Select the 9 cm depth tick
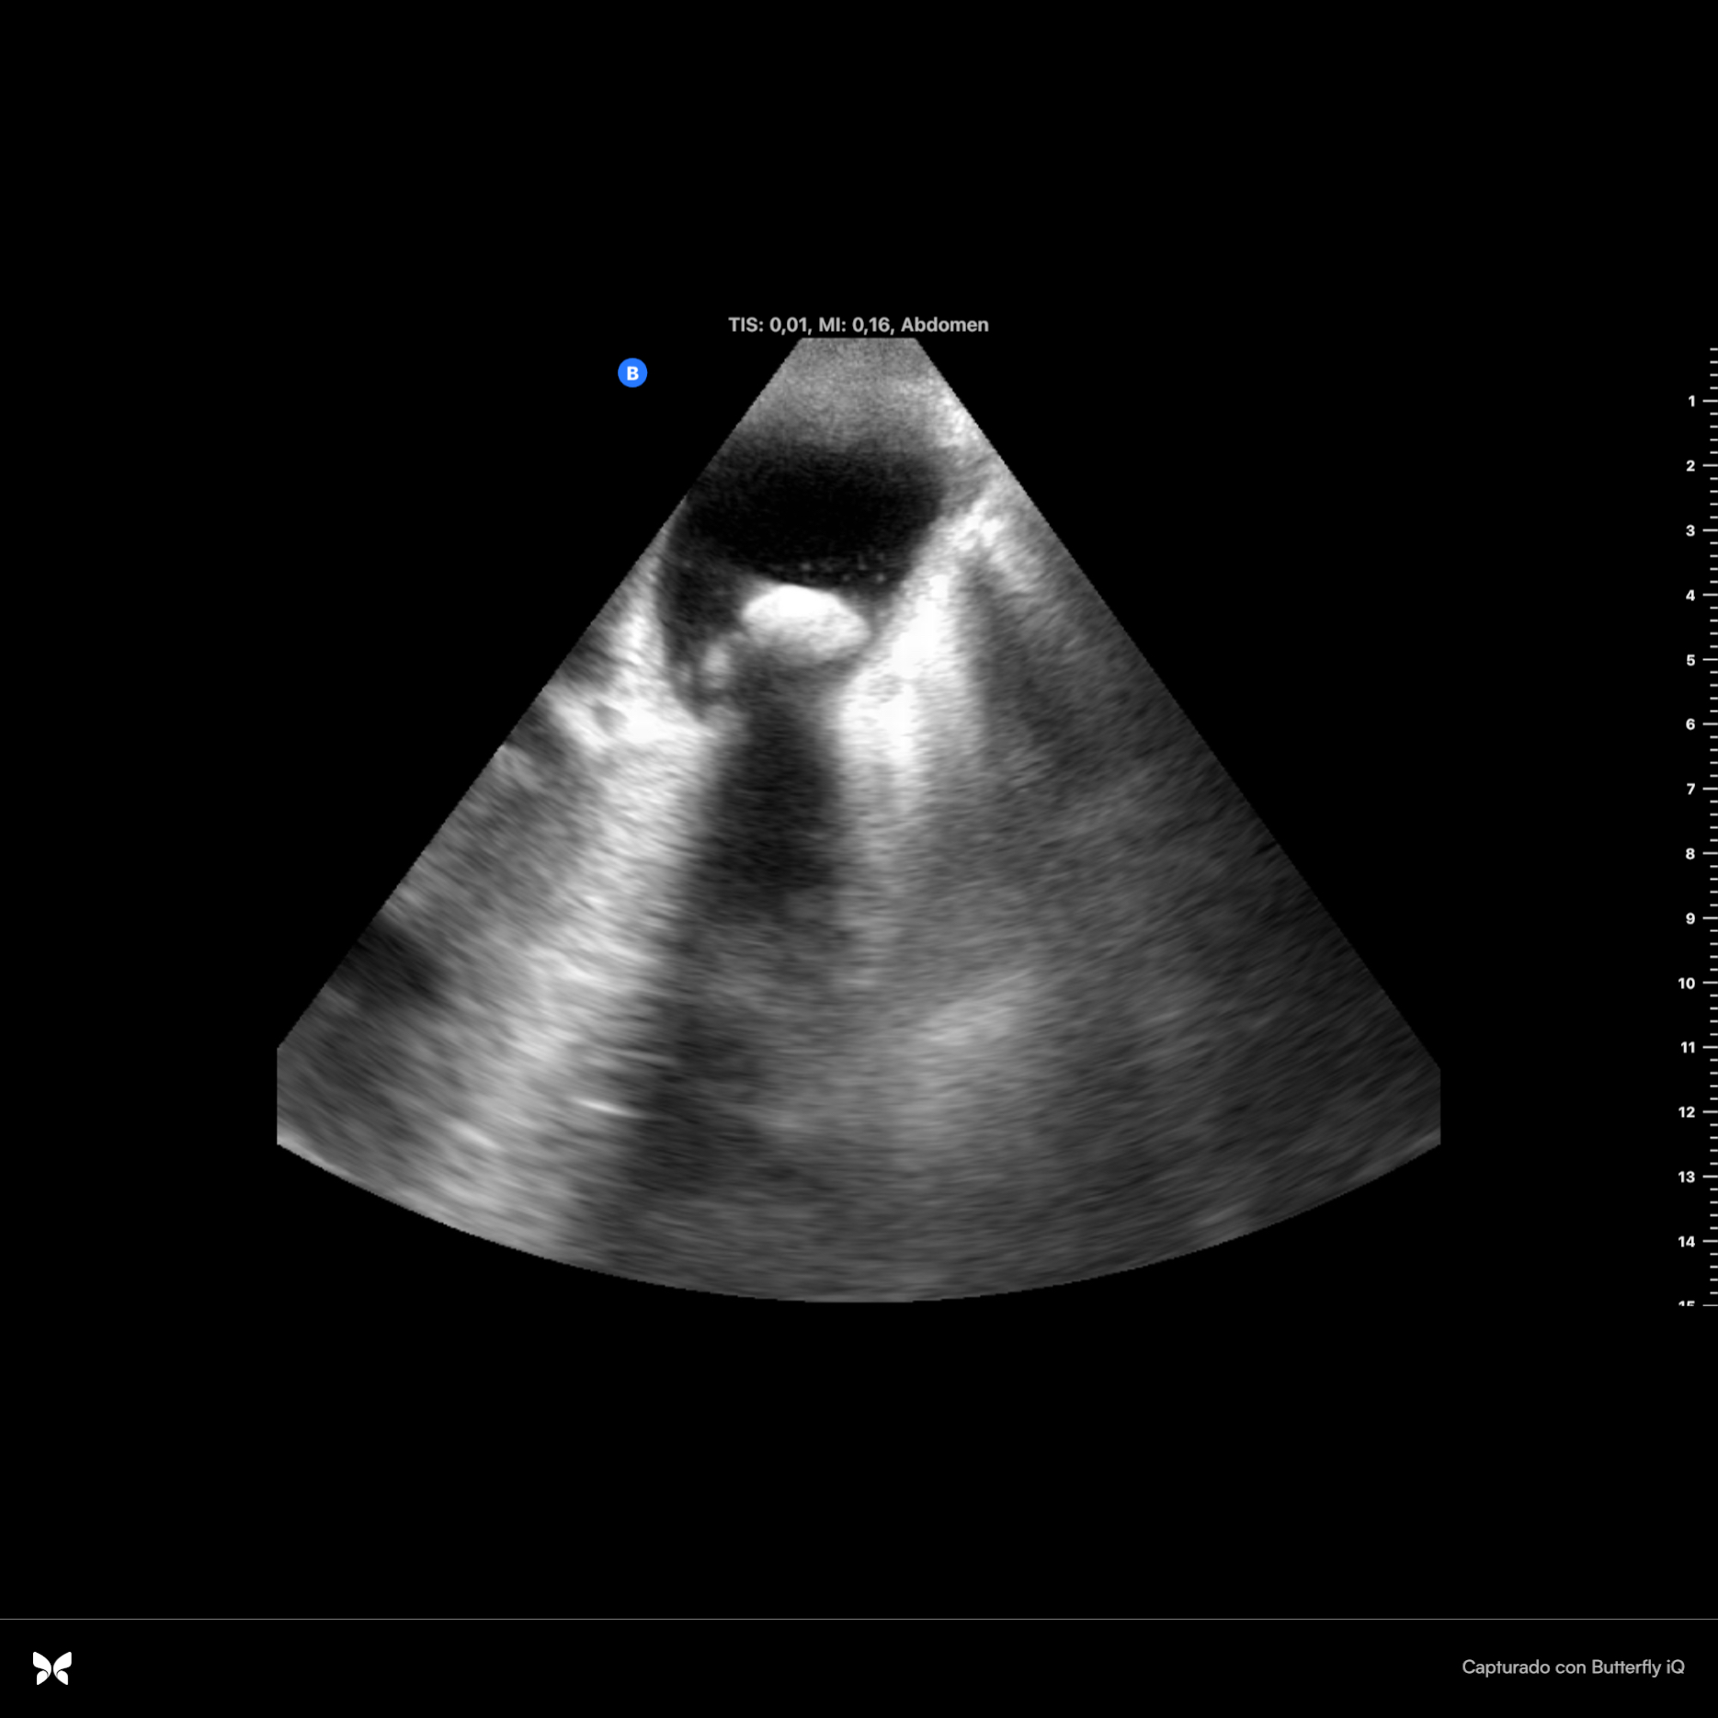 click(x=1691, y=918)
